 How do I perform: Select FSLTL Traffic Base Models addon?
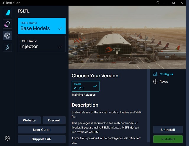(42, 26)
